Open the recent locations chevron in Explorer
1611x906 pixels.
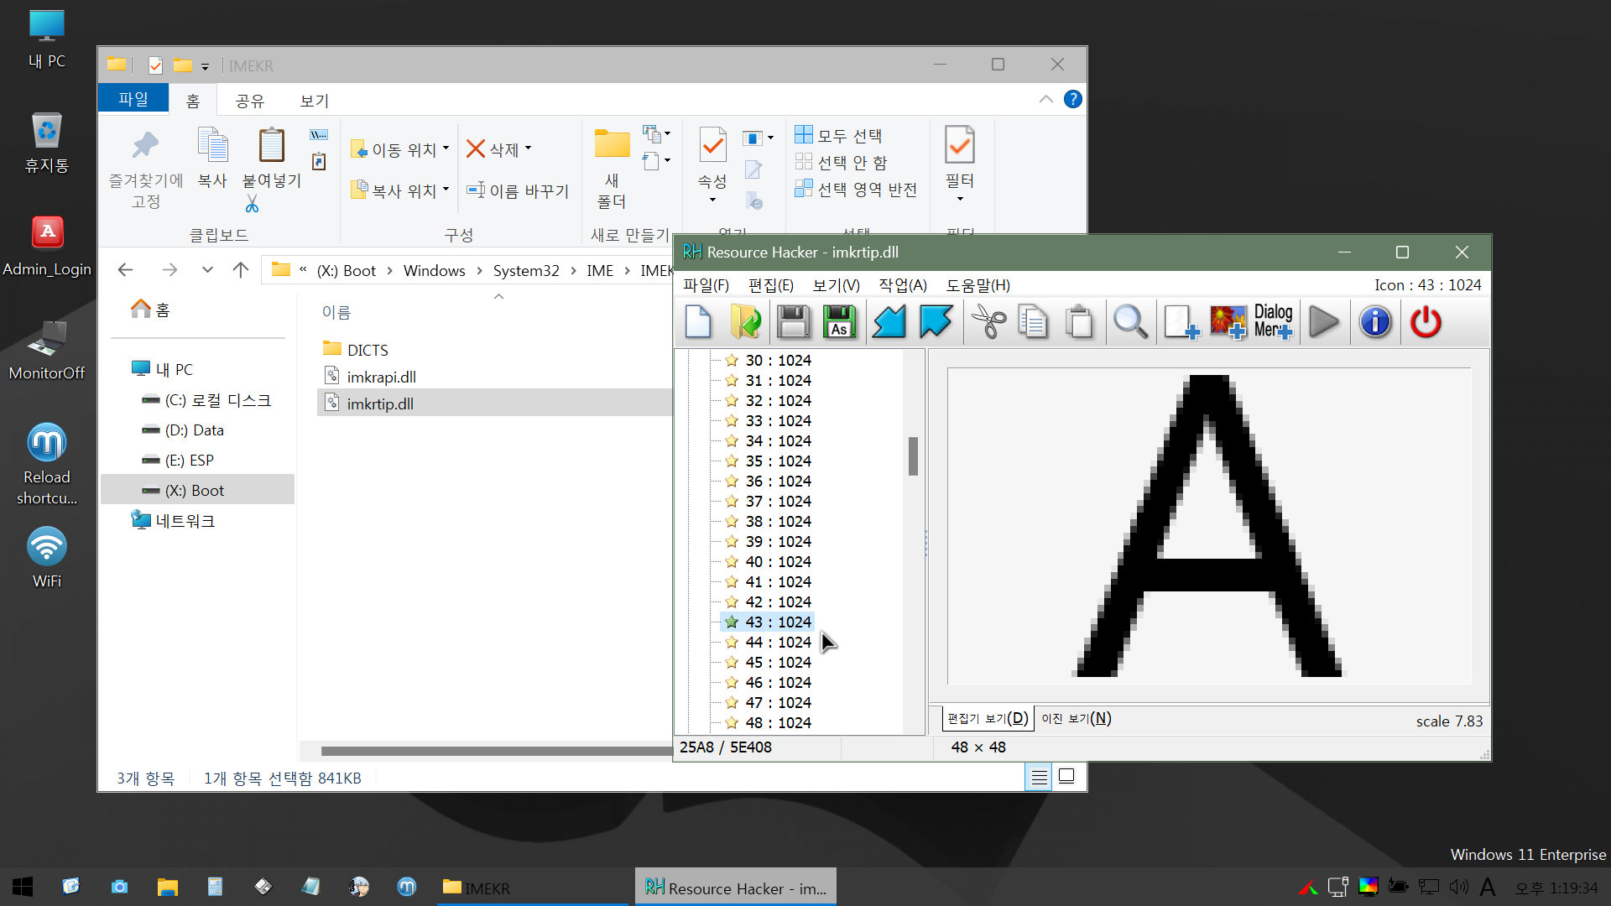207,270
